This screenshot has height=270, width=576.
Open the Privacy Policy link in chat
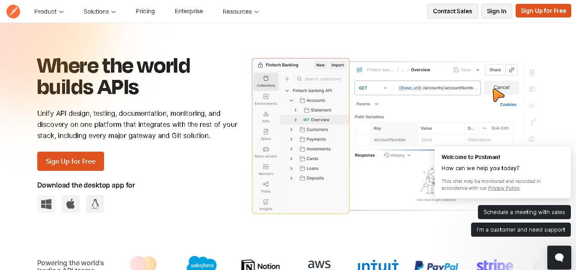[x=504, y=188]
